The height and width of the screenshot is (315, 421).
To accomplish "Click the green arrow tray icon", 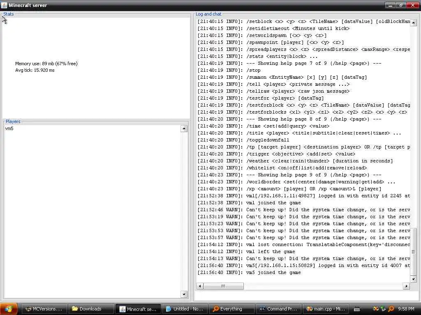I will (383, 309).
